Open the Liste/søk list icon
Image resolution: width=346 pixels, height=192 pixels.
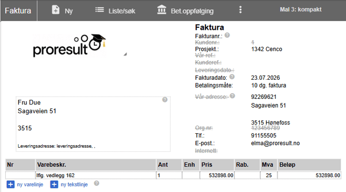100,10
